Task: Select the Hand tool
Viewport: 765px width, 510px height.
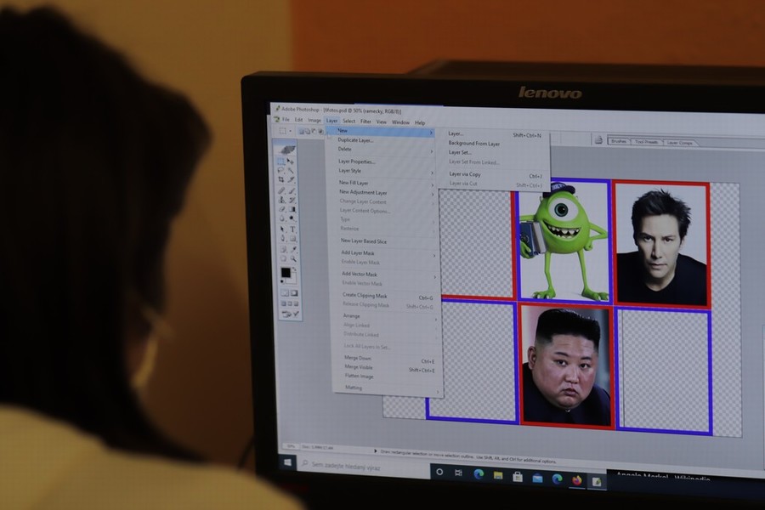Action: pyautogui.click(x=282, y=258)
